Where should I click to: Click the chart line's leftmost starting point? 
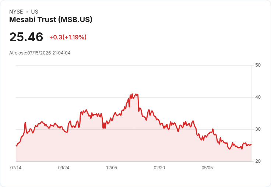coord(16,146)
